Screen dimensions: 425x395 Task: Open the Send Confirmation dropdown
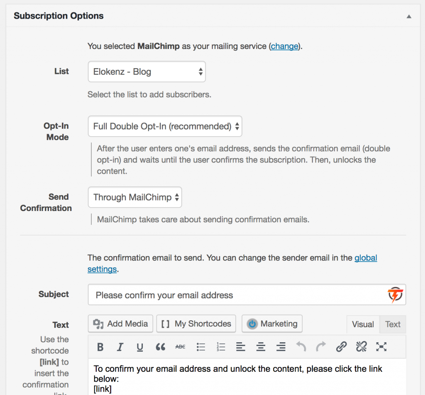point(135,197)
